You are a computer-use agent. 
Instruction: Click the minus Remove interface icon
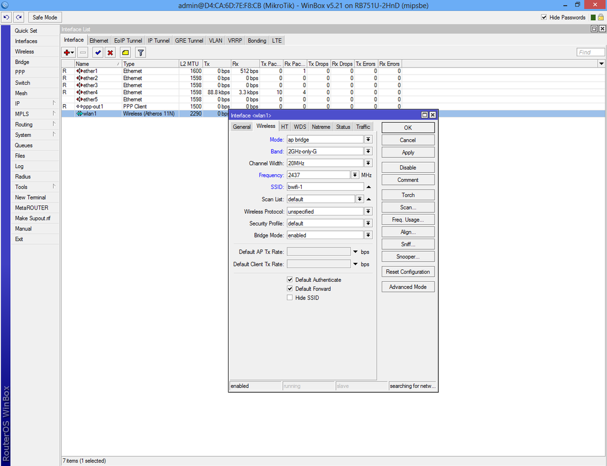pyautogui.click(x=82, y=52)
